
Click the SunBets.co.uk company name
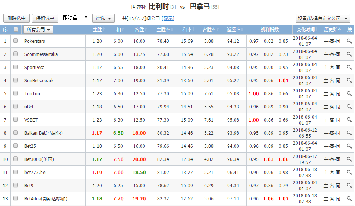(x=39, y=80)
